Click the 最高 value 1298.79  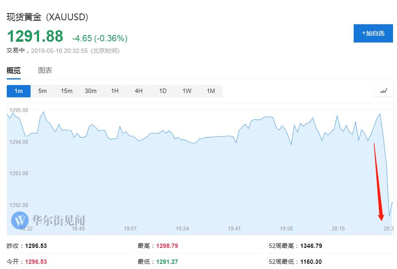pos(167,246)
